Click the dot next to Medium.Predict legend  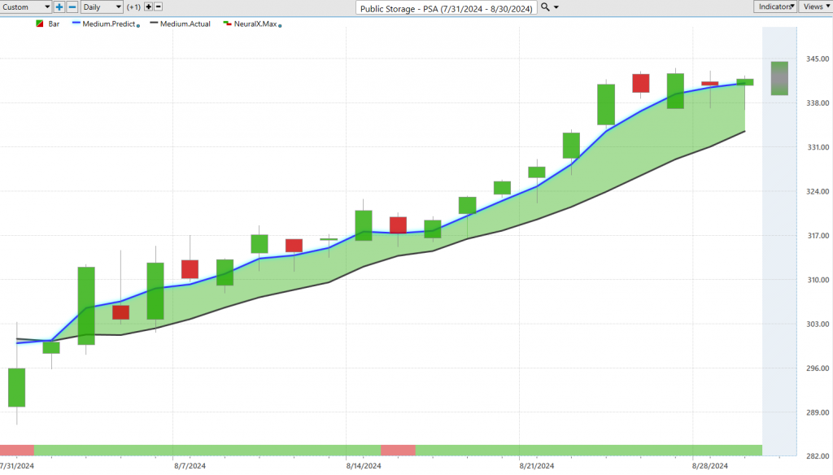(138, 25)
